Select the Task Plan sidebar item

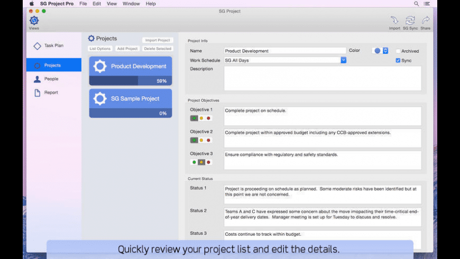pyautogui.click(x=54, y=46)
